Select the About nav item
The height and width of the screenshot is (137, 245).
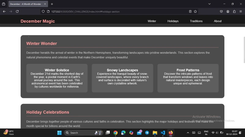coord(218,21)
